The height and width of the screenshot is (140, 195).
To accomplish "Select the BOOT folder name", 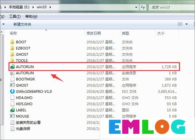I will [x=21, y=42].
